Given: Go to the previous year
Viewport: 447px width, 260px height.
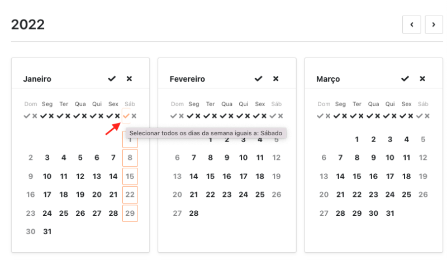Looking at the screenshot, I should click(412, 25).
